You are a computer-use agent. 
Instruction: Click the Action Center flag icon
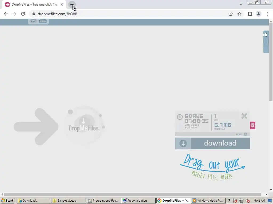pos(235,201)
